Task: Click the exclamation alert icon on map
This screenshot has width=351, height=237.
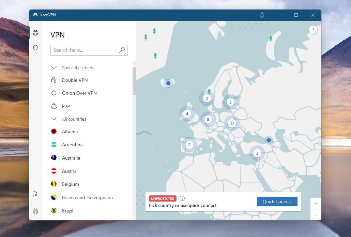Action: pos(313,30)
